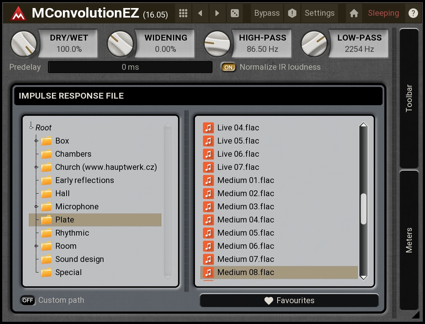Click the High-pass knob

click(x=217, y=44)
